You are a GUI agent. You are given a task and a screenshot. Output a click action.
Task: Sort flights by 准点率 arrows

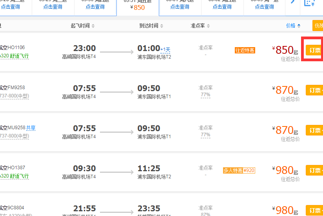(208, 26)
